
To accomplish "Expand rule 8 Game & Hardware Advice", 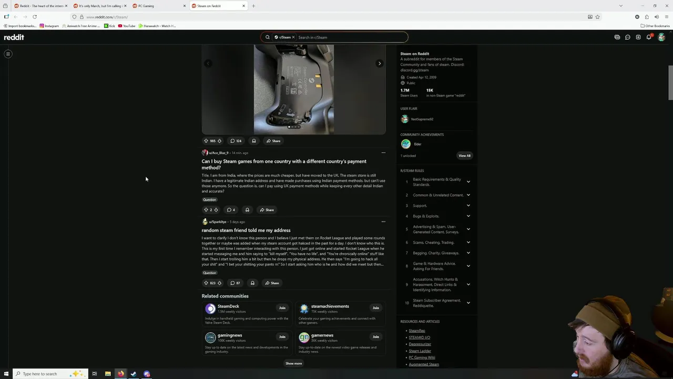I will [468, 266].
